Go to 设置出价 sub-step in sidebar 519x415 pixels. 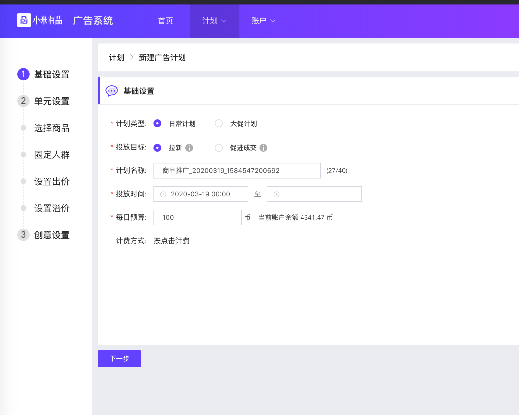coord(52,182)
